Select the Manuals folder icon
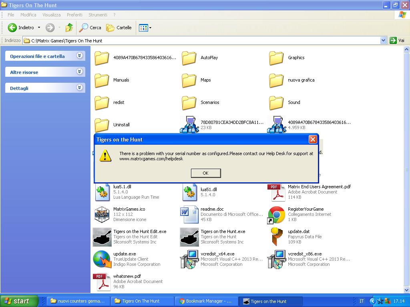The width and height of the screenshot is (410, 307). pos(102,80)
